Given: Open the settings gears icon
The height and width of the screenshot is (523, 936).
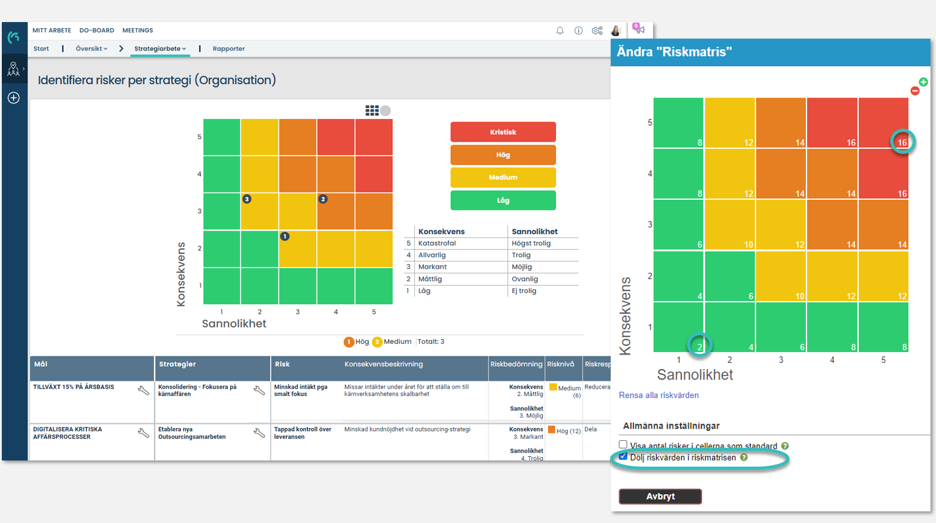Looking at the screenshot, I should 597,31.
